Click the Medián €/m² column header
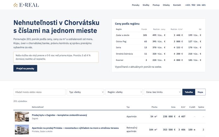 [177, 29]
